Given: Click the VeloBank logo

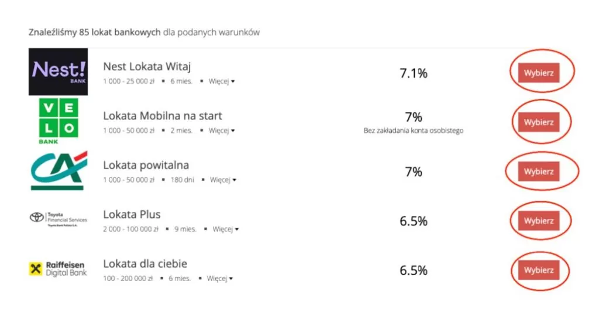Looking at the screenshot, I should [x=58, y=121].
